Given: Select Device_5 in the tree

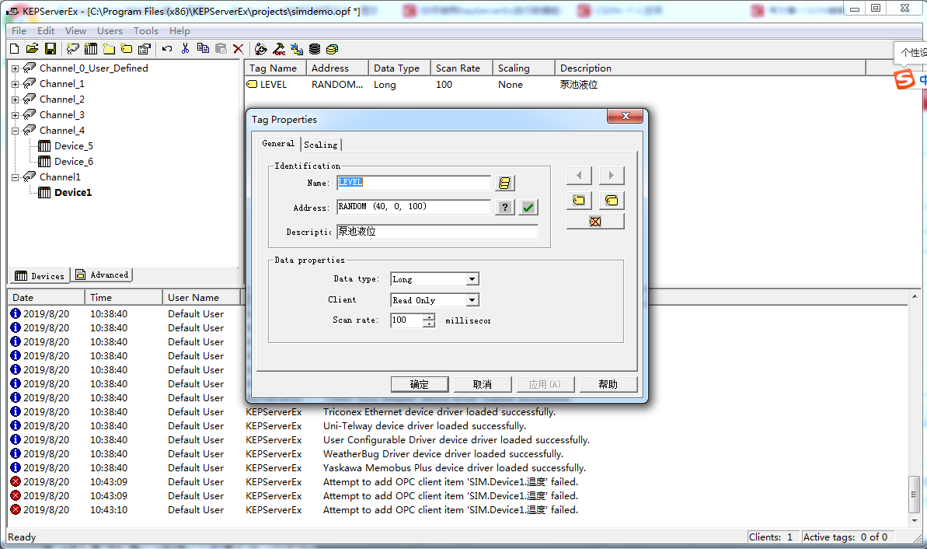Looking at the screenshot, I should (x=73, y=146).
